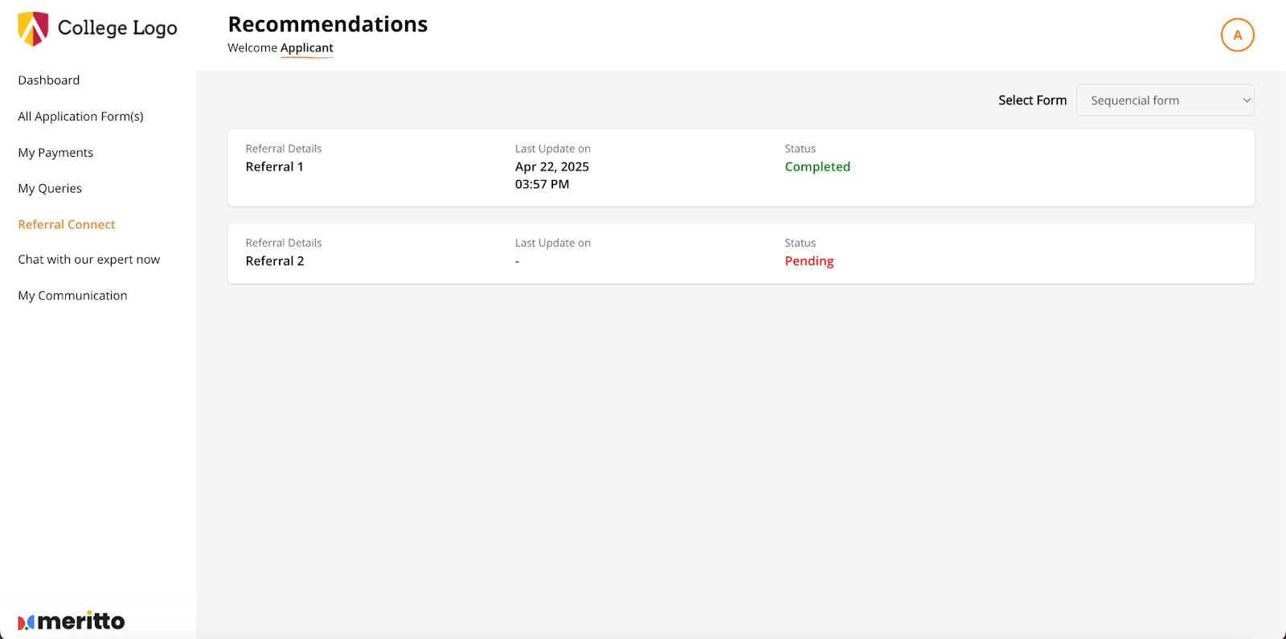Open the Select Form dropdown

pyautogui.click(x=1164, y=100)
